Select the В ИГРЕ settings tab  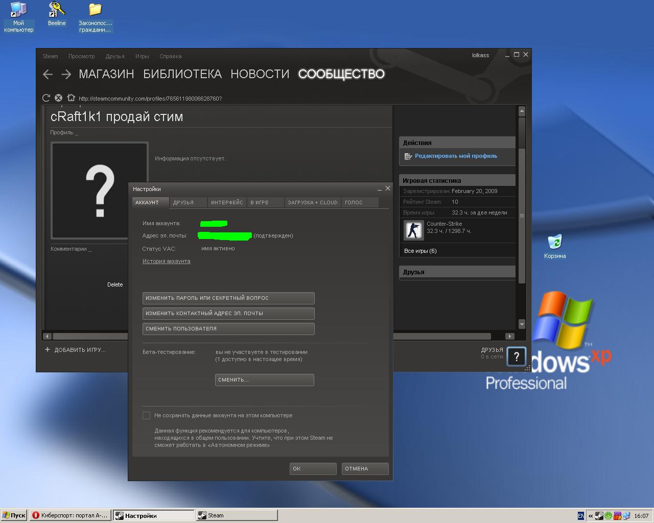coord(265,203)
